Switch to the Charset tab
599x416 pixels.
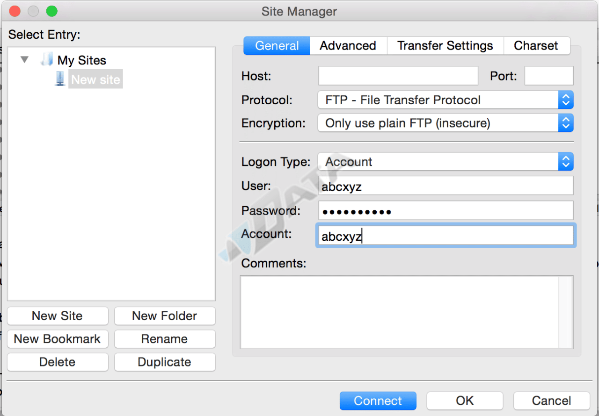pyautogui.click(x=536, y=46)
